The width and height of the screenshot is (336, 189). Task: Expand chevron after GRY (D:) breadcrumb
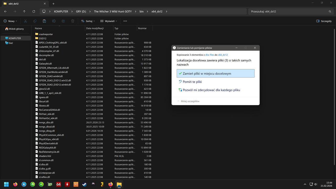click(x=90, y=12)
